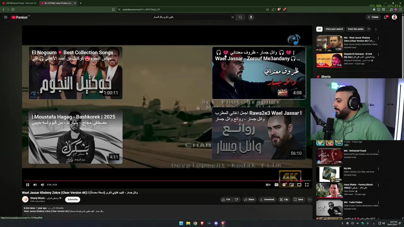Subscribe to the Sharqi Music channel
The image size is (404, 227).
click(x=73, y=199)
